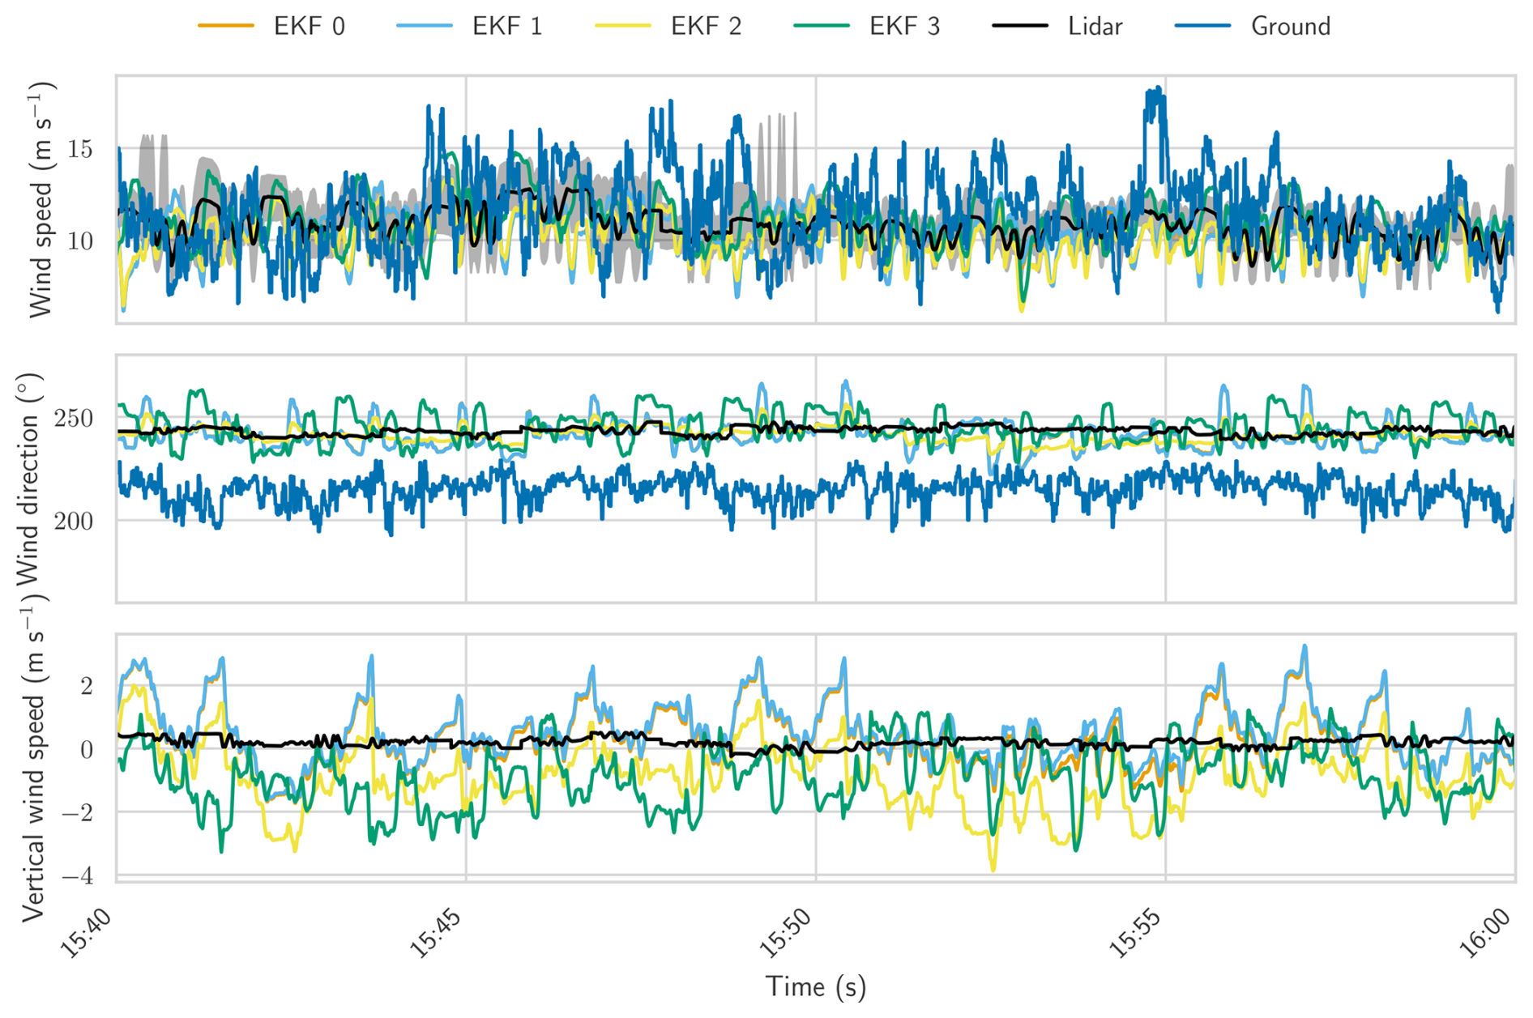This screenshot has width=1533, height=1018.
Task: Click the "Wind speed" y-axis title
Action: 41,199
